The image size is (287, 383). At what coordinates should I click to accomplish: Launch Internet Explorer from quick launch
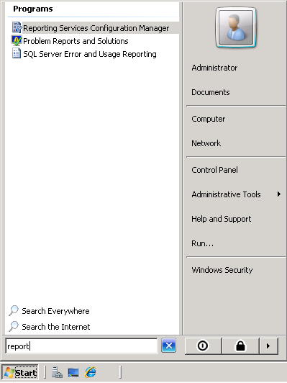pos(91,372)
